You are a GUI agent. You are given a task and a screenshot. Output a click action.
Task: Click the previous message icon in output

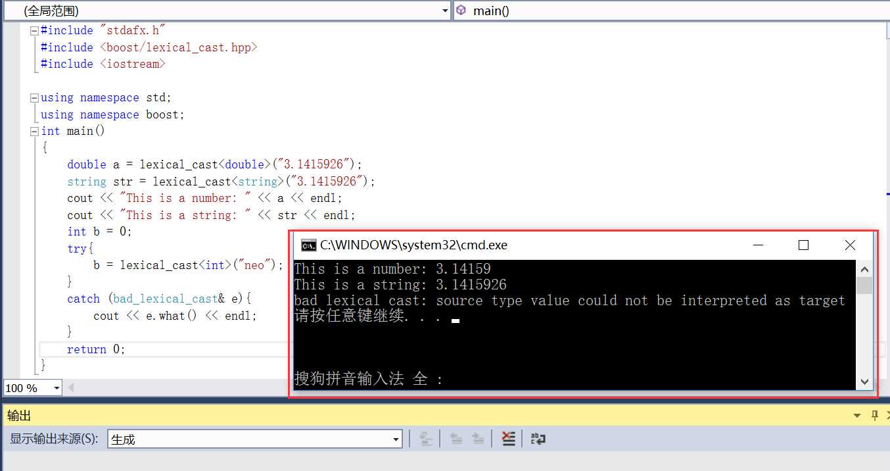pyautogui.click(x=456, y=439)
